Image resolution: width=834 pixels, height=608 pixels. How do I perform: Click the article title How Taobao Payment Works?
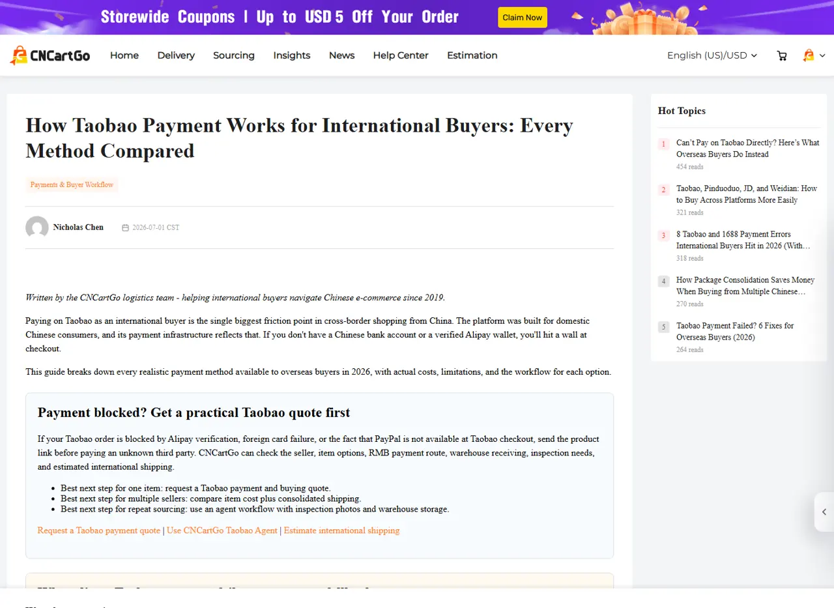tap(299, 138)
